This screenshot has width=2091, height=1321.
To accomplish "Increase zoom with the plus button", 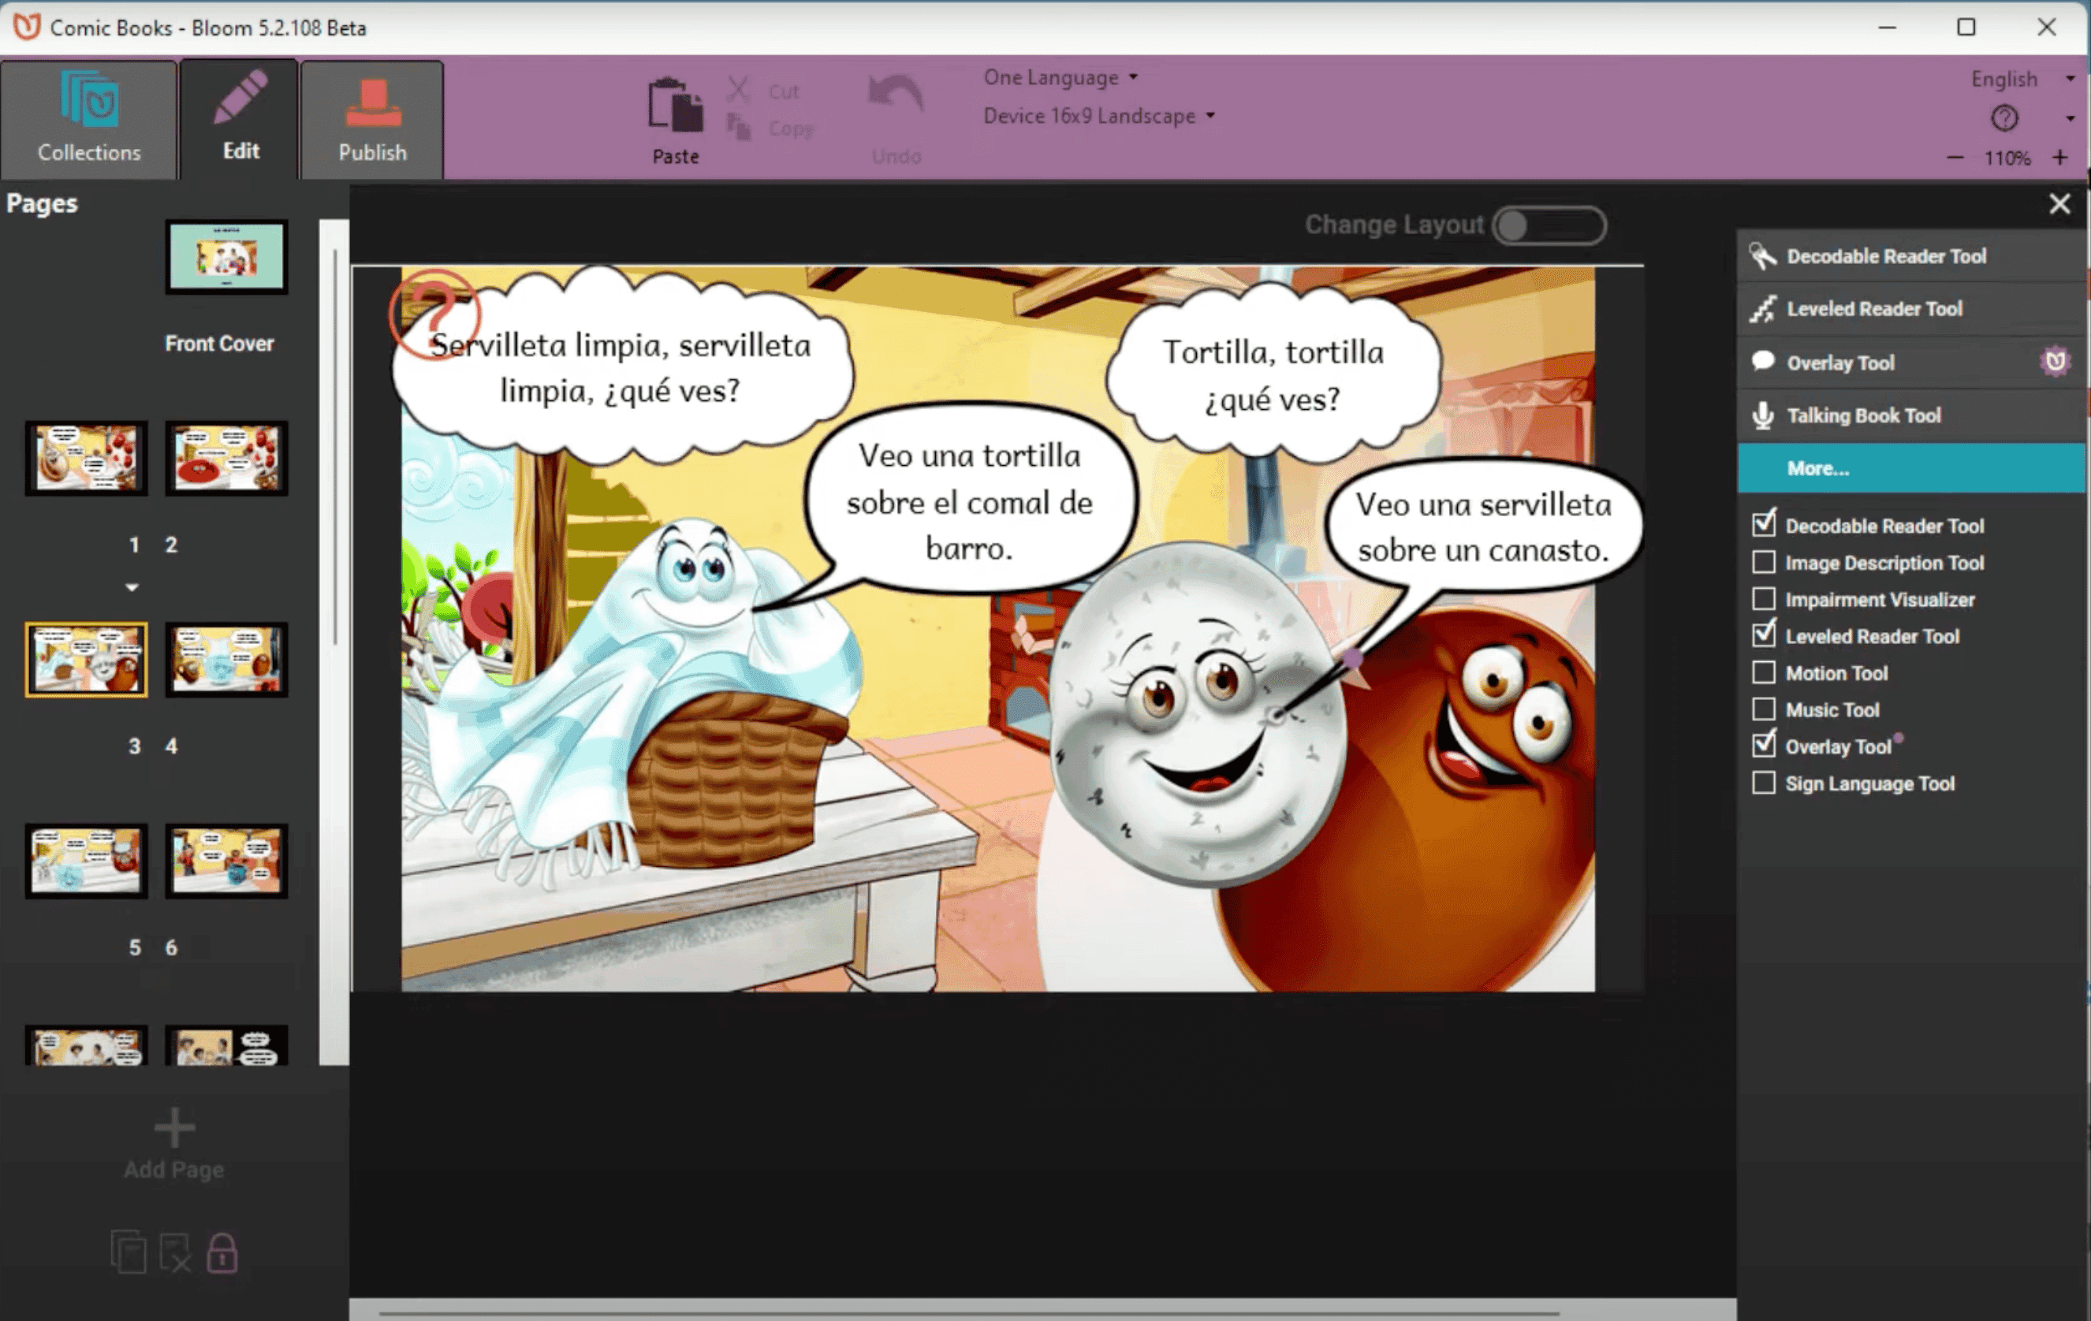I will pos(2059,157).
